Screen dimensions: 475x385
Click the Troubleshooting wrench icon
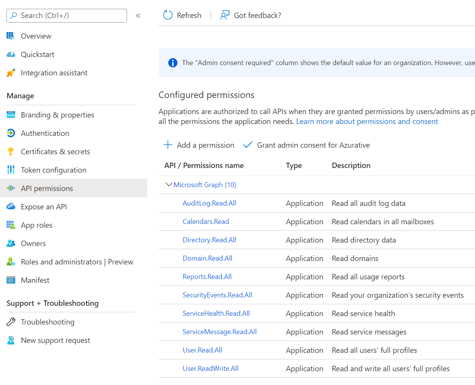(11, 322)
